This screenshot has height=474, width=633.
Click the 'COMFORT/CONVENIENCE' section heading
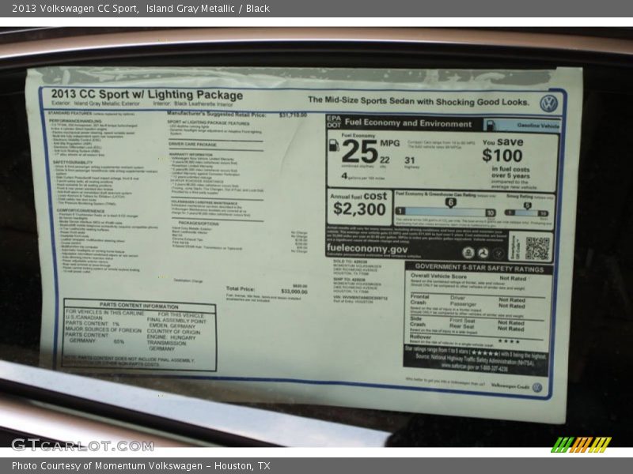pos(81,211)
